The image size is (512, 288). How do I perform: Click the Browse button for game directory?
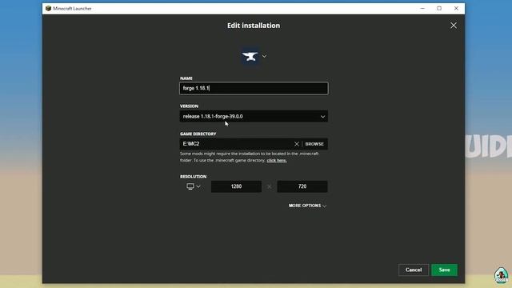pyautogui.click(x=314, y=144)
